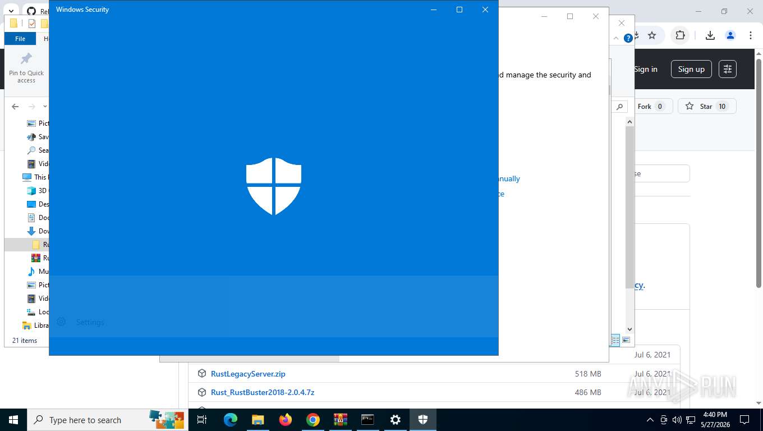The height and width of the screenshot is (431, 763).
Task: Open Settings in Windows Security
Action: coord(90,322)
